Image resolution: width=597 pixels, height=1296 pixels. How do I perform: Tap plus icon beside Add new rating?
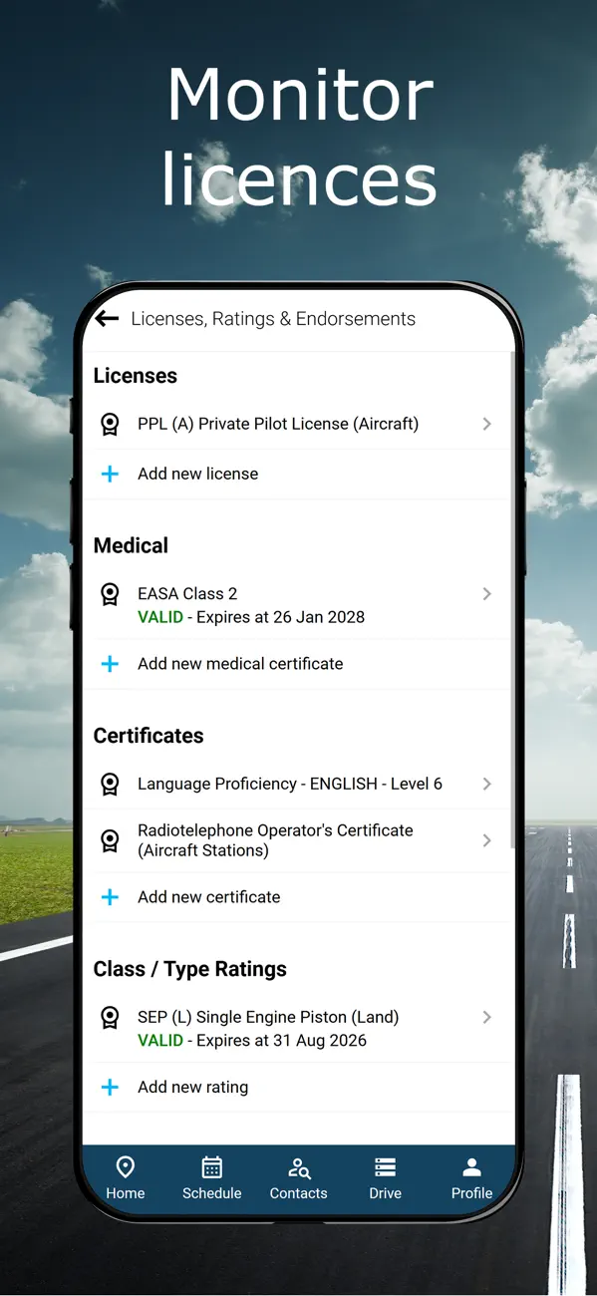(x=110, y=1087)
